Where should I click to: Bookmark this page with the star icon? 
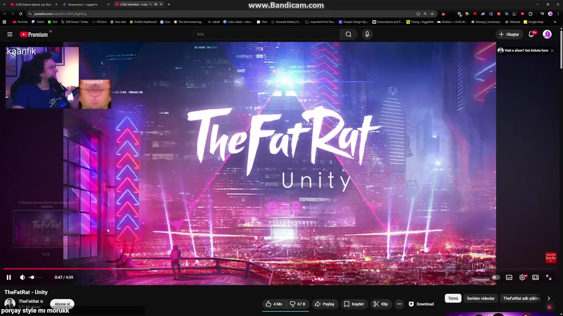pyautogui.click(x=432, y=14)
